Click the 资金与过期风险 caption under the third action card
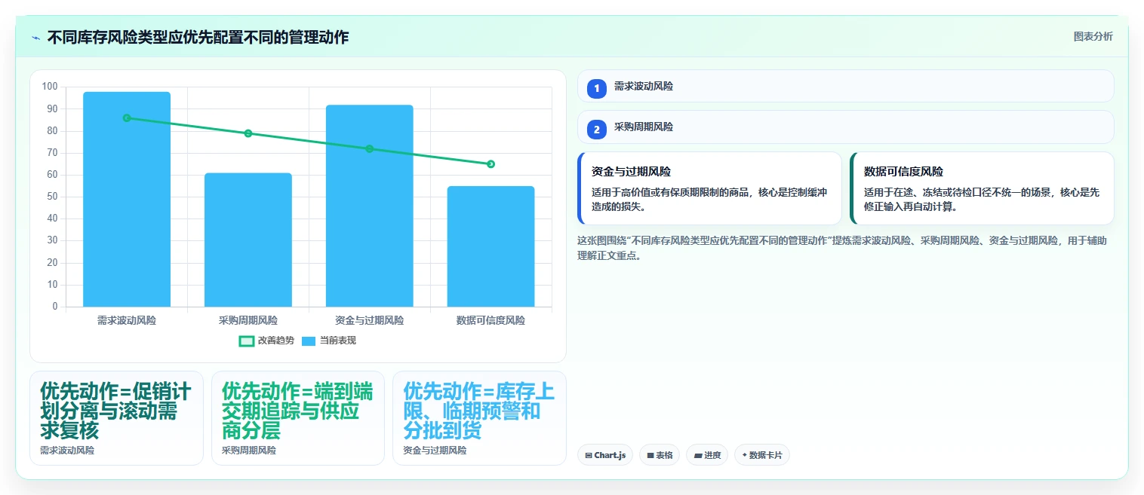 [x=435, y=451]
